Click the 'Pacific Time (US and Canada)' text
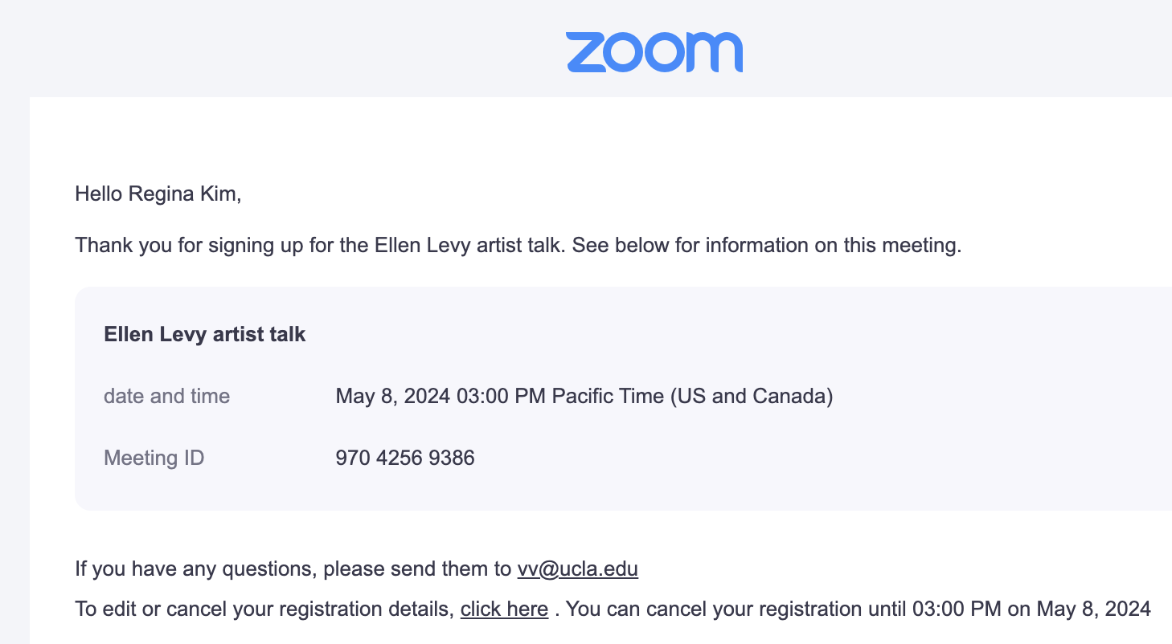This screenshot has height=644, width=1172. click(692, 396)
